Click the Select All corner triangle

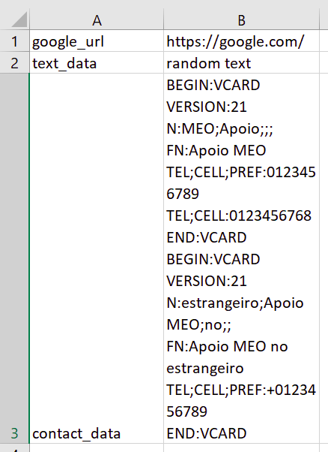[19, 20]
